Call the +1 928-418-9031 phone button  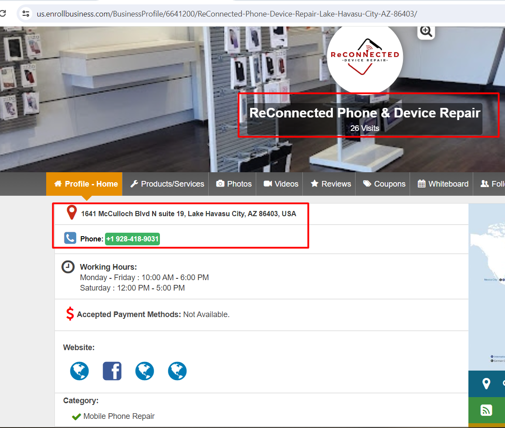(x=132, y=239)
